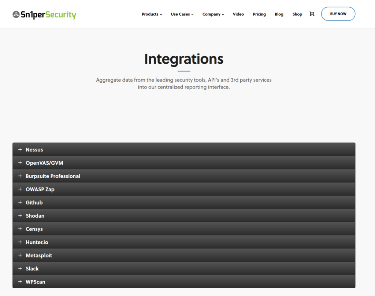Expand the WPScan plus icon

coord(20,282)
